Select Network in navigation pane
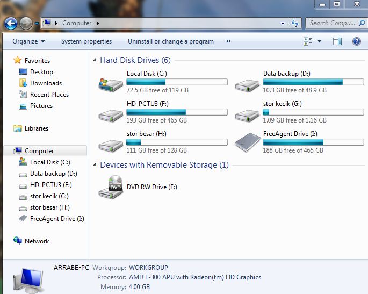Image resolution: width=368 pixels, height=294 pixels. tap(37, 241)
